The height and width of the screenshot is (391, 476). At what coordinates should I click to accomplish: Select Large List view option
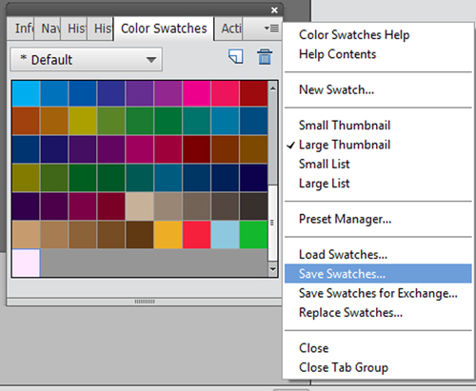(x=325, y=184)
